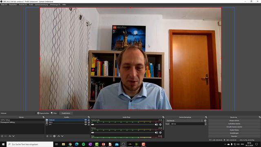261x147 pixels.
Task: Toggle visibility of Micro source
Action: 86,122
